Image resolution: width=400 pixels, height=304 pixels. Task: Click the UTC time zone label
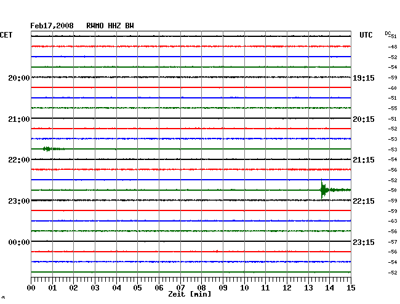[x=366, y=35]
